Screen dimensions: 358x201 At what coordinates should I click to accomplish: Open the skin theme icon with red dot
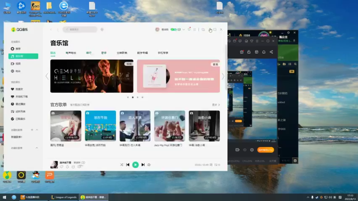click(x=189, y=29)
